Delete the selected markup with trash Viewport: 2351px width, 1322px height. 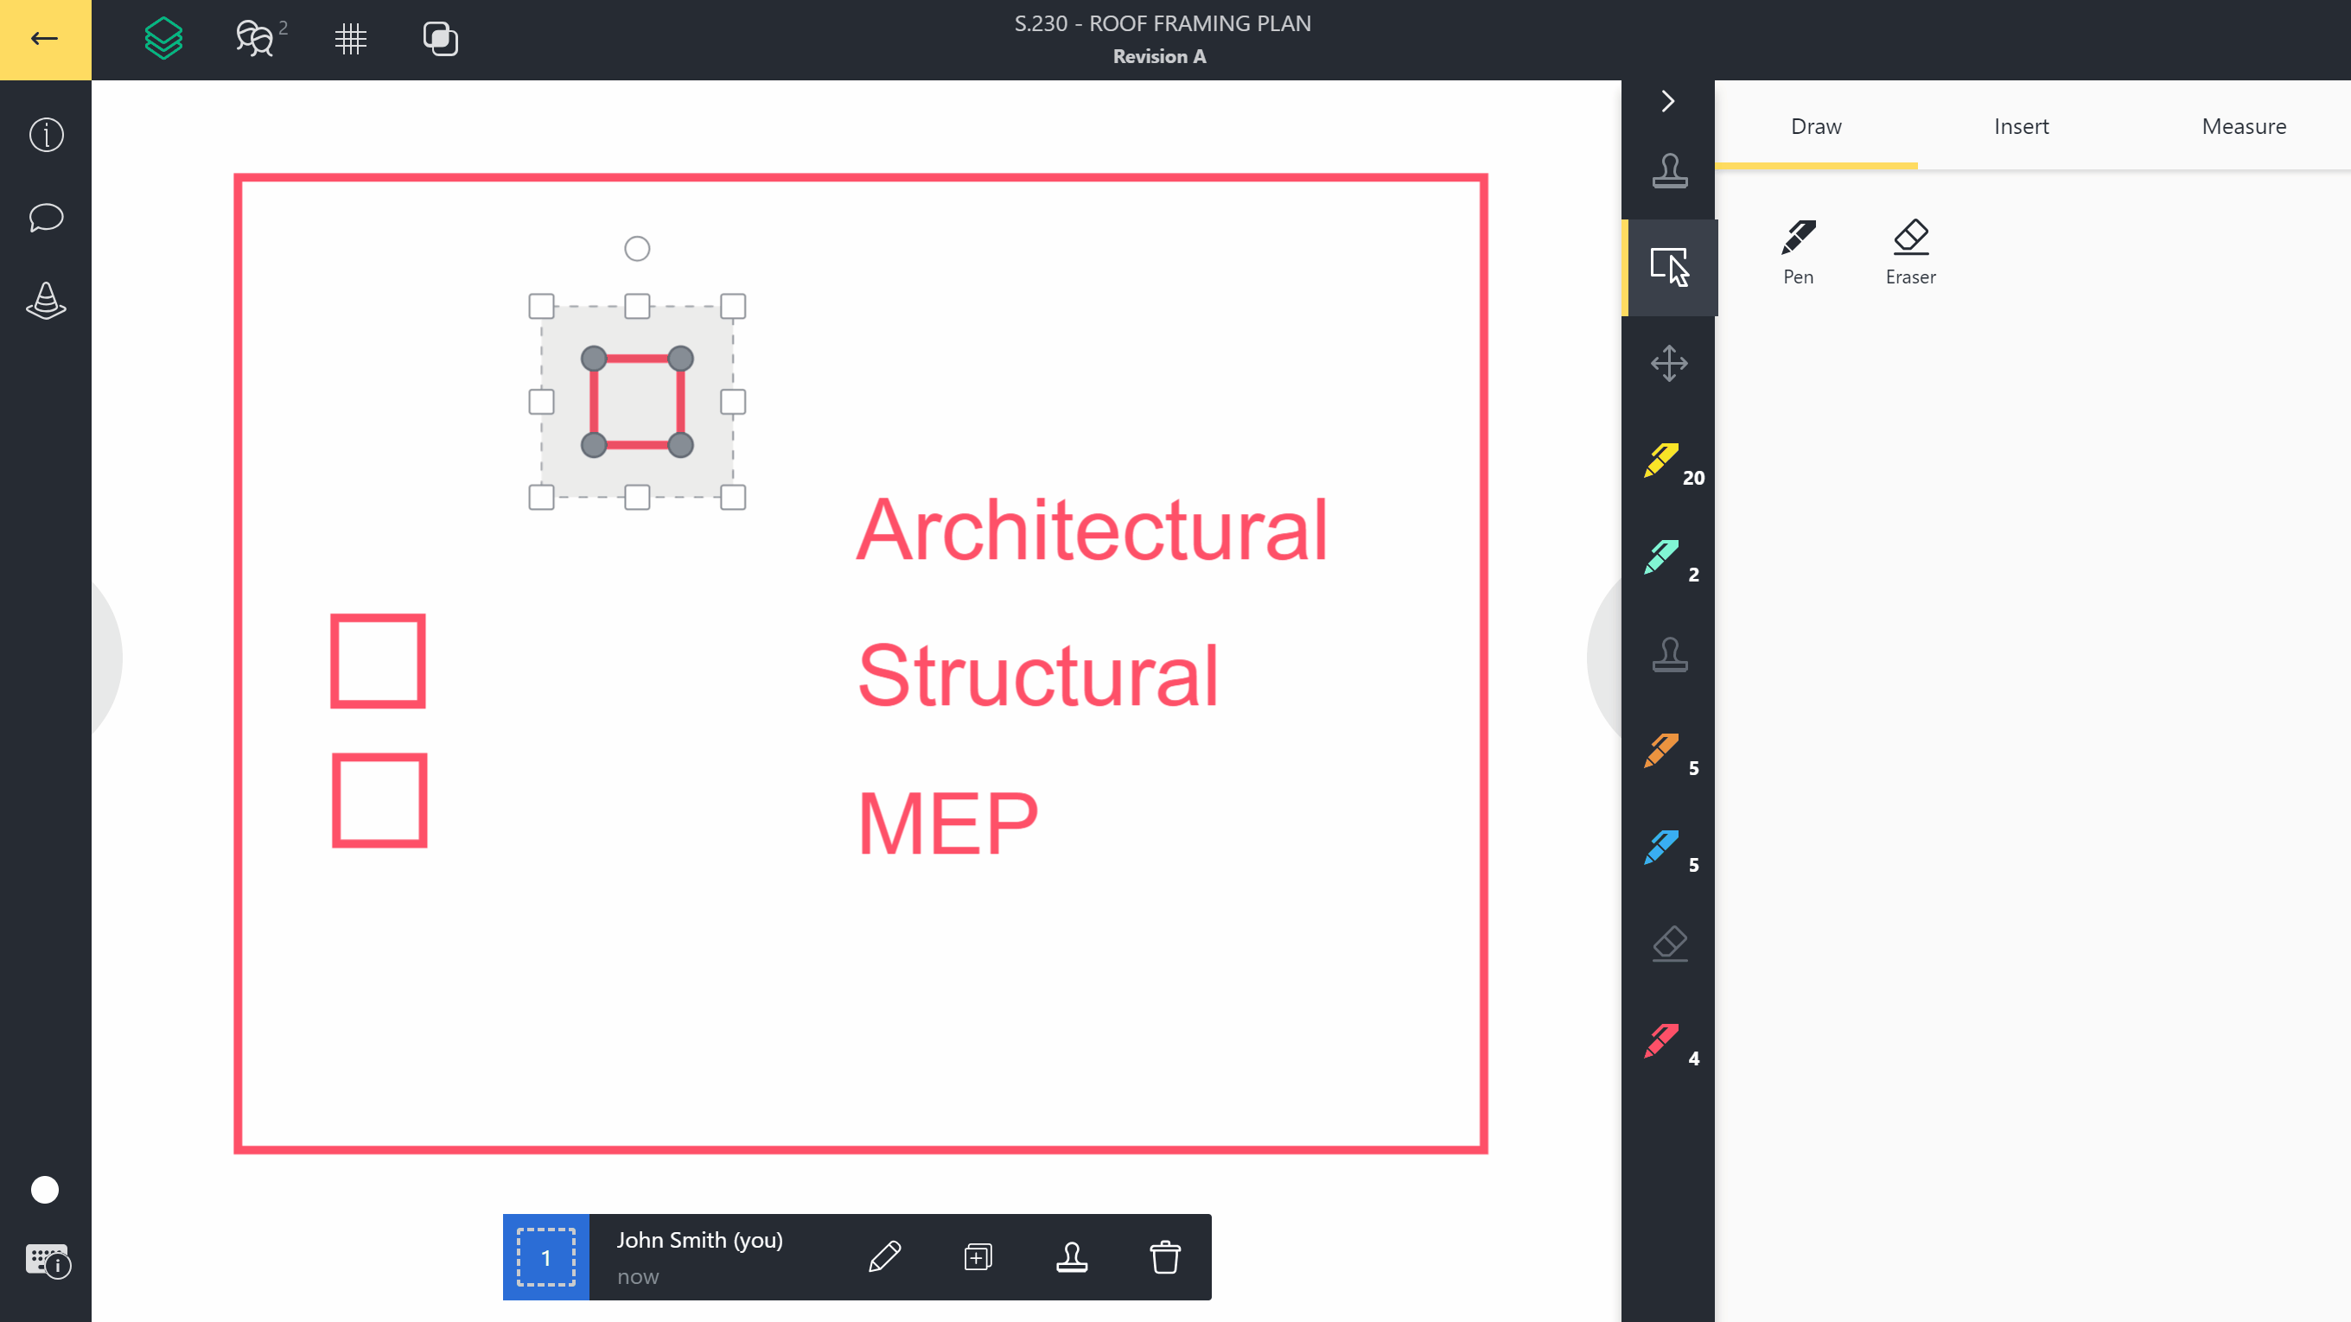pos(1164,1257)
